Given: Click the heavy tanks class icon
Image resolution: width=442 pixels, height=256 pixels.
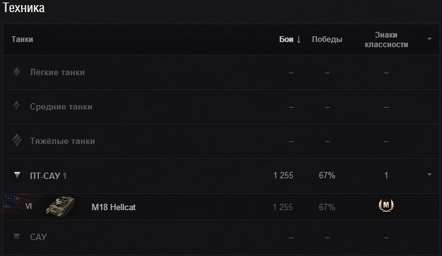Looking at the screenshot, I should [17, 141].
